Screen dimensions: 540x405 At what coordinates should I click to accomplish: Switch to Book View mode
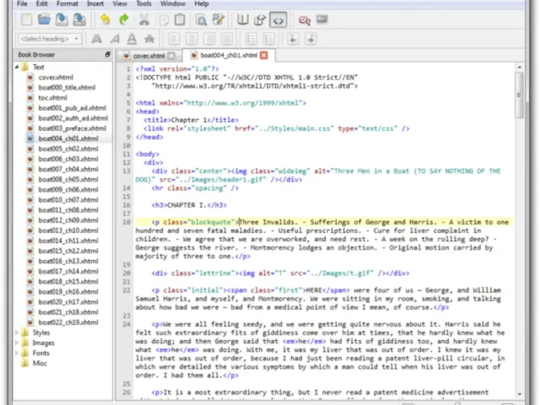pyautogui.click(x=244, y=20)
